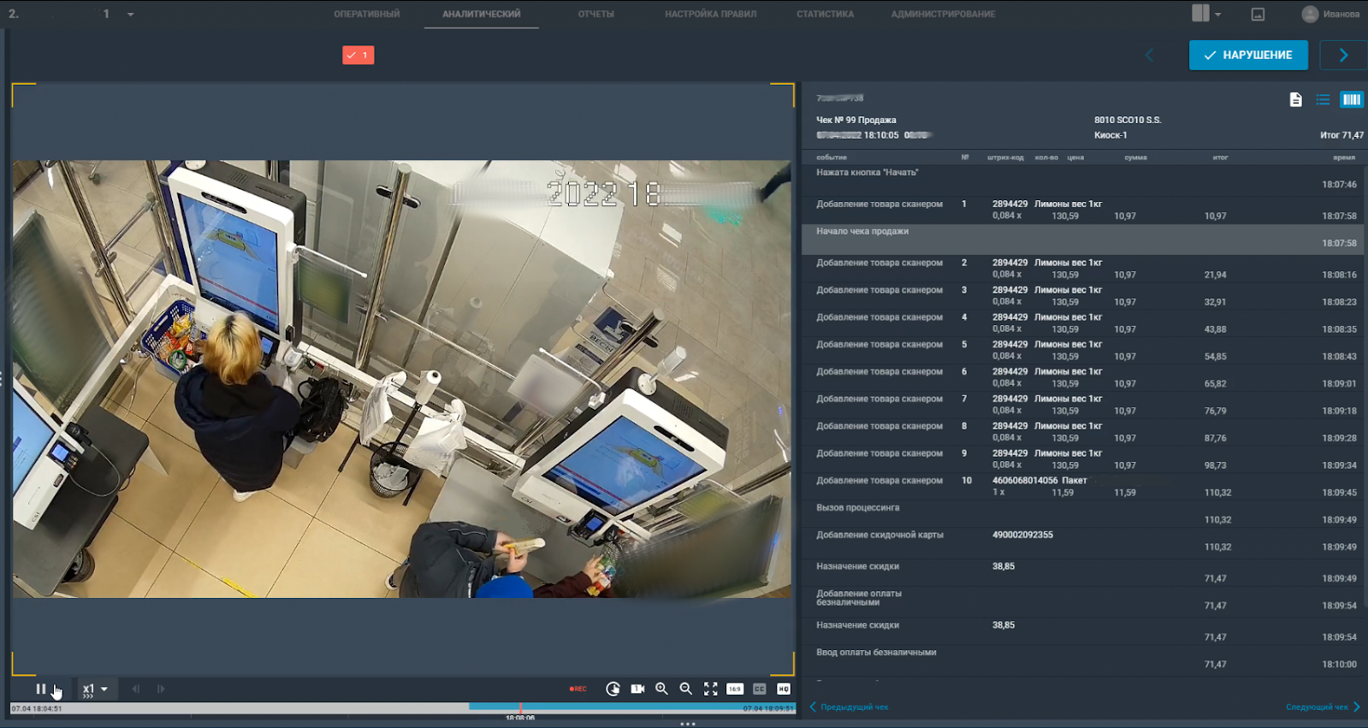
Task: Open the Иванова user menu
Action: click(1330, 14)
